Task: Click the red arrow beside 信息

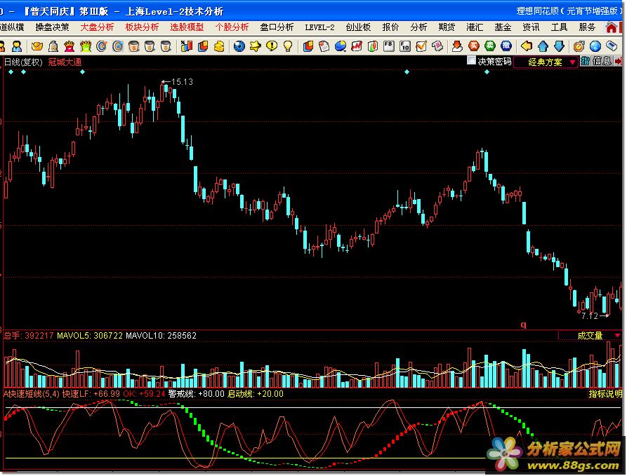Action: click(x=618, y=61)
